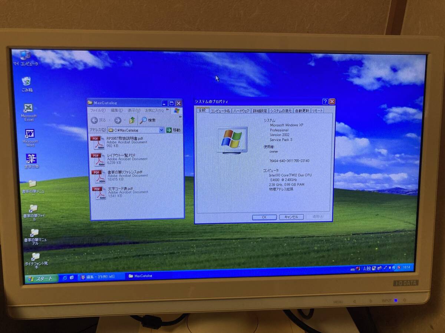Open the Back button history dropdown arrow
This screenshot has width=445, height=333.
109,120
